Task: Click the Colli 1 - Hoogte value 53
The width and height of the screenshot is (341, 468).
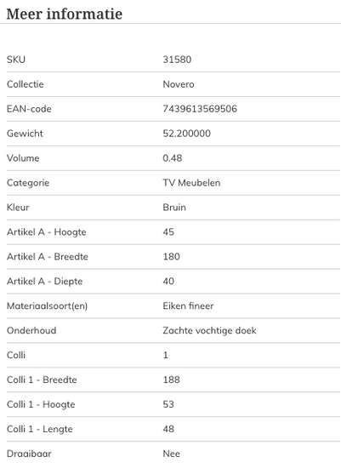Action: (x=168, y=404)
